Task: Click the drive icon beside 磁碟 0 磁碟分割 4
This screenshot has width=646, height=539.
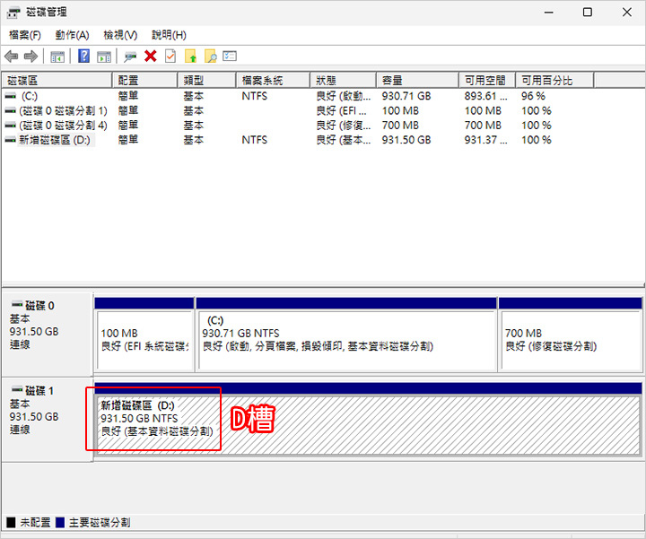Action: click(10, 126)
